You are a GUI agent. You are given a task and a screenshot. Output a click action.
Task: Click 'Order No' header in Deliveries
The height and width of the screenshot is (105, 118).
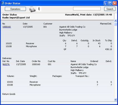pos(36,61)
